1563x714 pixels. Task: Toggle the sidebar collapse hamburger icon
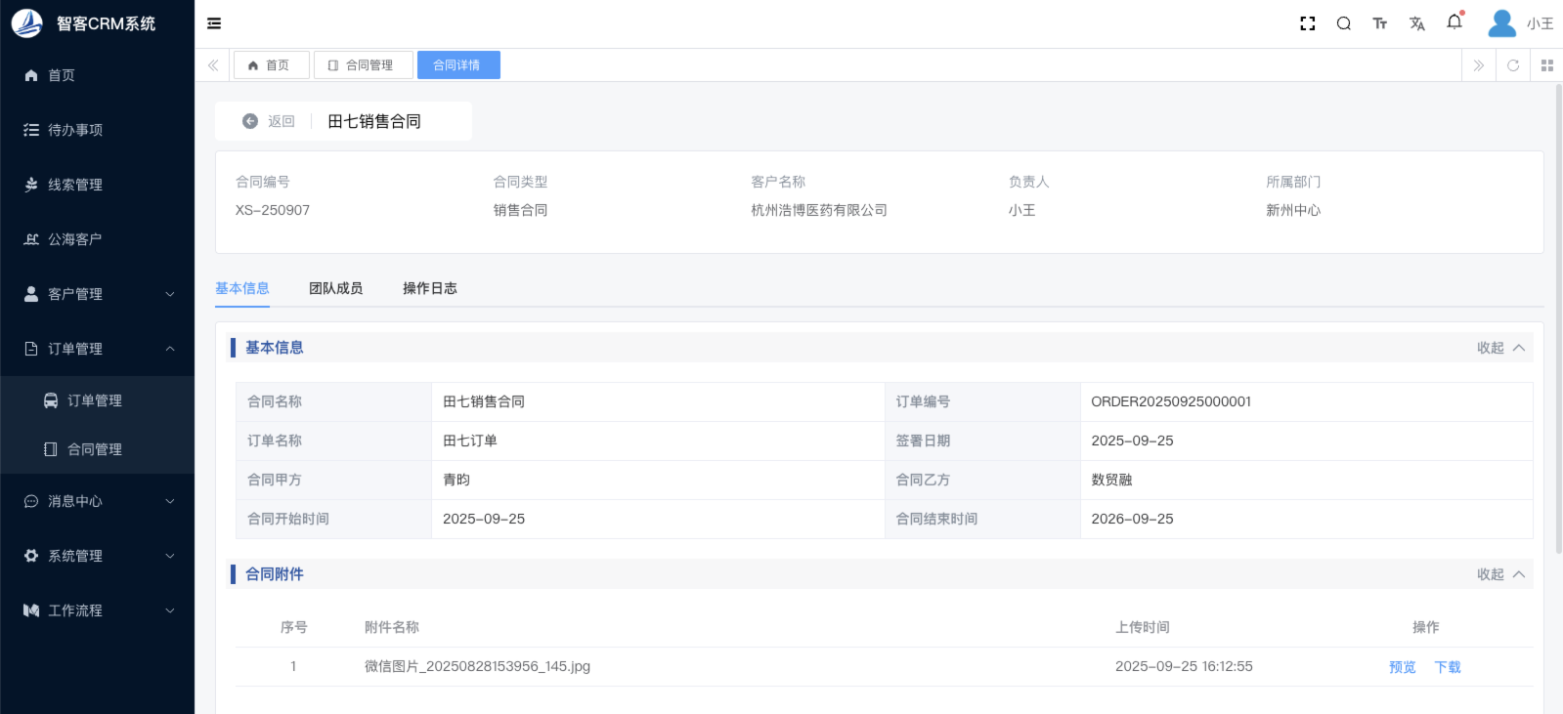click(214, 23)
